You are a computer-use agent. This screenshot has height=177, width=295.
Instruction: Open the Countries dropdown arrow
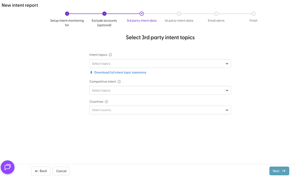tap(227, 110)
